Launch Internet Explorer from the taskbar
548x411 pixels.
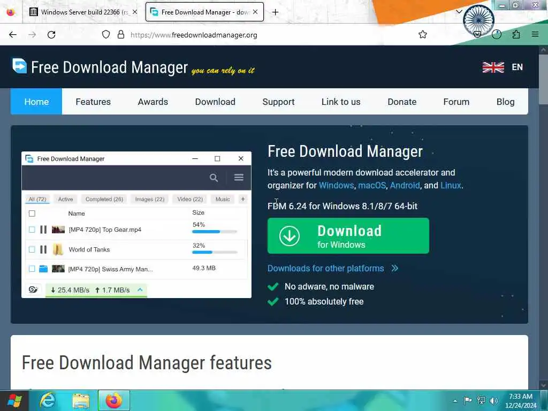tap(48, 401)
